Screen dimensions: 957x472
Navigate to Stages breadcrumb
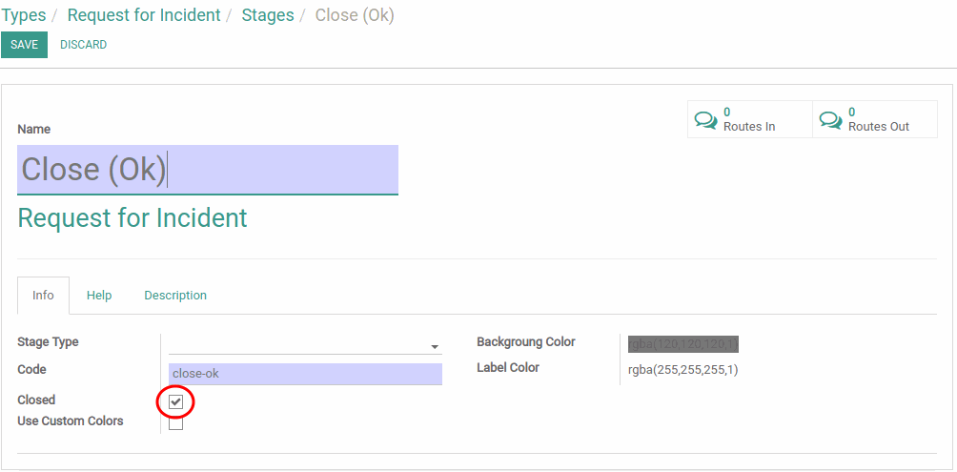point(268,15)
